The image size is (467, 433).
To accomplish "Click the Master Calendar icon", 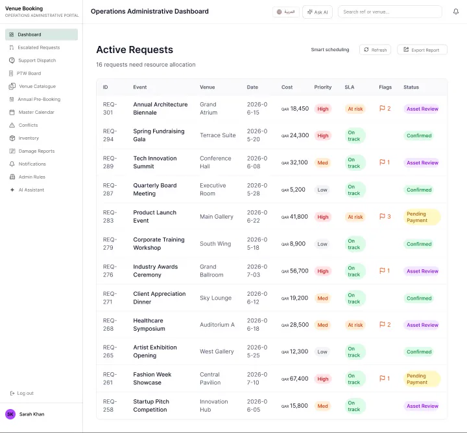I will coord(12,113).
